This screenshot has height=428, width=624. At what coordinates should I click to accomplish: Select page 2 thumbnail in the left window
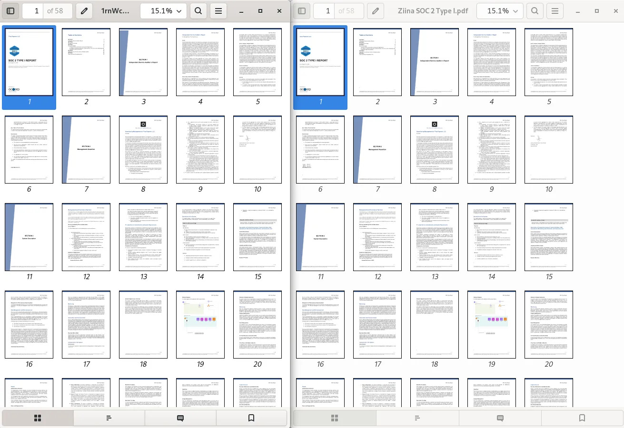[x=86, y=62]
